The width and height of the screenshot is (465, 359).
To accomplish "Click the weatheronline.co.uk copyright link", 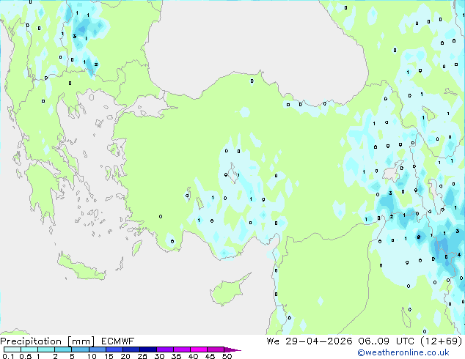I will [403, 352].
